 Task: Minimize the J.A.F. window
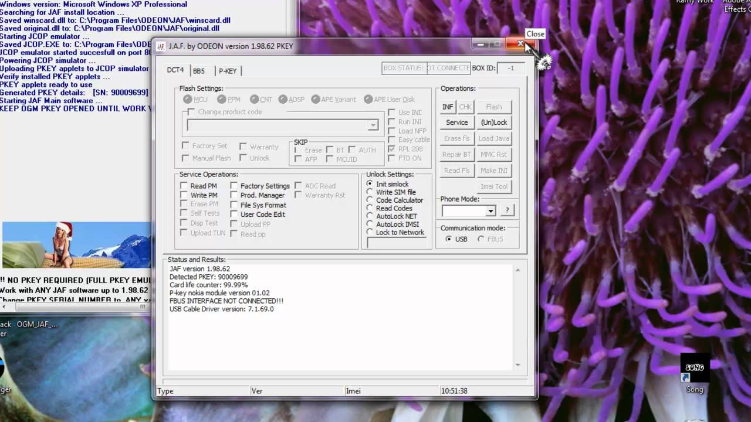coord(481,44)
